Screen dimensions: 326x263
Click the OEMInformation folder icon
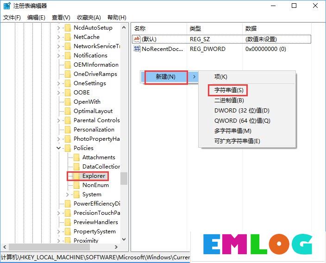click(68, 65)
